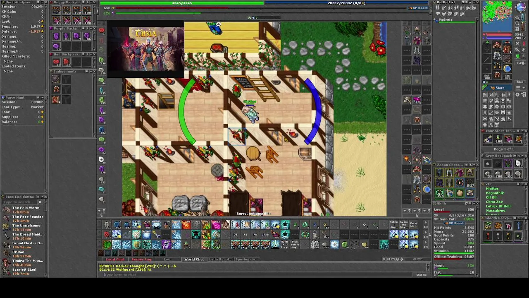Collapse the Purple Backpack panel
Viewport: 529px width, 298px height.
point(91,28)
